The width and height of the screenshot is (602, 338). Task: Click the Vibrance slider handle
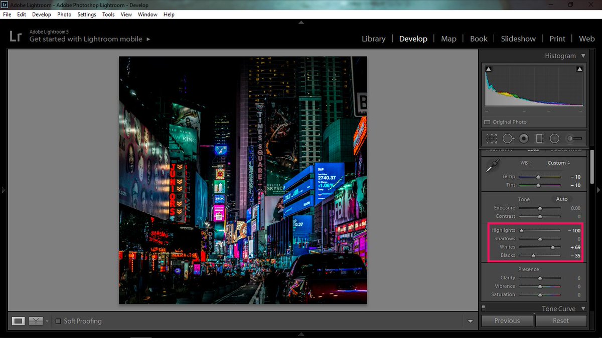point(540,286)
